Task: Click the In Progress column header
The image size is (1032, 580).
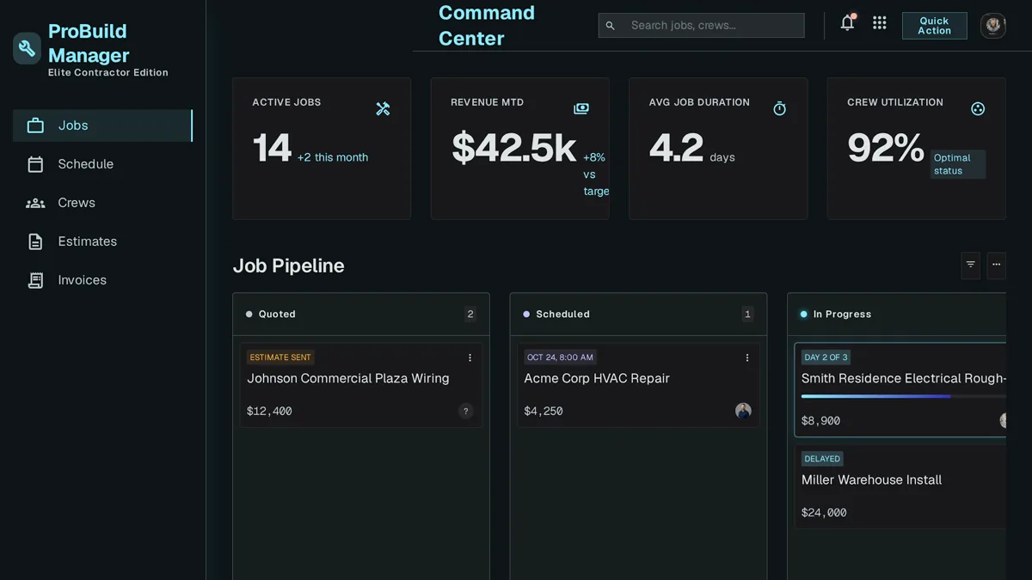Action: [897, 314]
